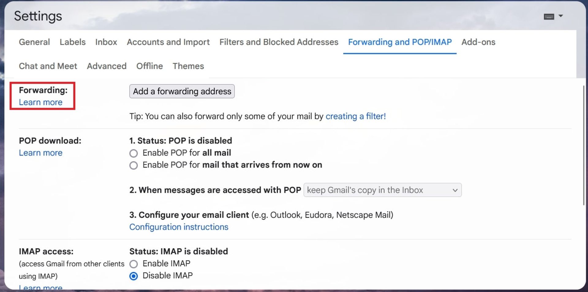Click Add a forwarding address button
Screen dimensions: 588x292
tap(182, 91)
